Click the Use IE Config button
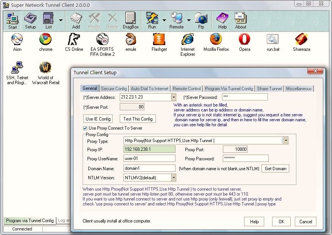 [x=98, y=119]
